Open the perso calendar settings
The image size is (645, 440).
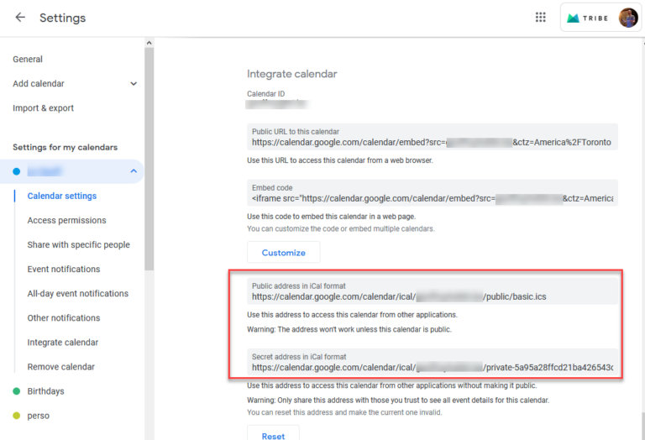point(38,416)
